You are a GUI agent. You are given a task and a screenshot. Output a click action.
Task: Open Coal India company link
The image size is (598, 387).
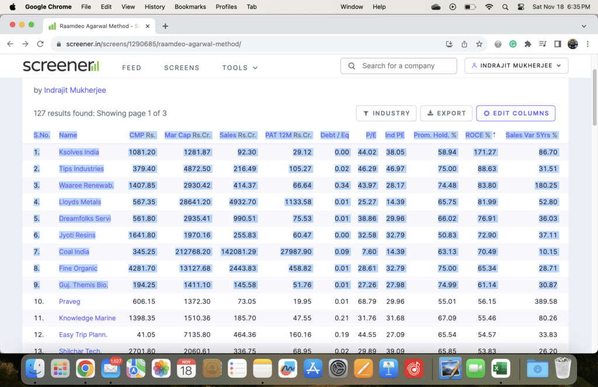(74, 251)
